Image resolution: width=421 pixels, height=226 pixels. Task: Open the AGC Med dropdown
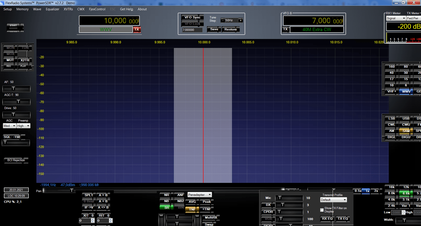click(10, 126)
